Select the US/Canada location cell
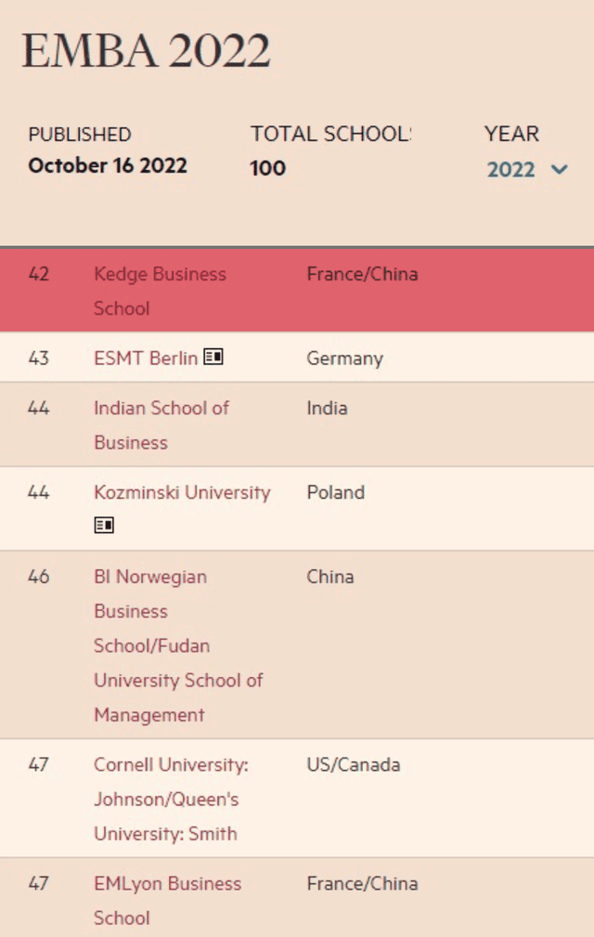The height and width of the screenshot is (937, 594). pos(354,765)
